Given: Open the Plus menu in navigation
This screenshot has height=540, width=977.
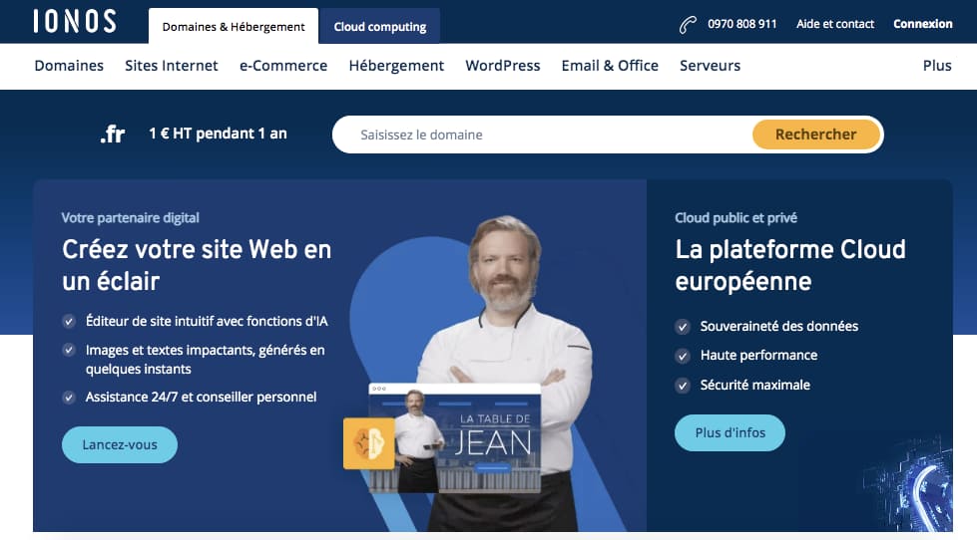Looking at the screenshot, I should pyautogui.click(x=936, y=66).
